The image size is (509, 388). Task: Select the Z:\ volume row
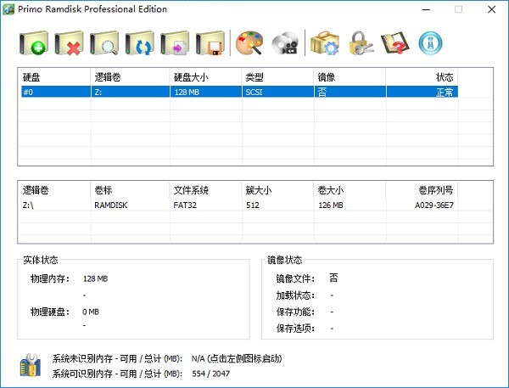(x=239, y=205)
